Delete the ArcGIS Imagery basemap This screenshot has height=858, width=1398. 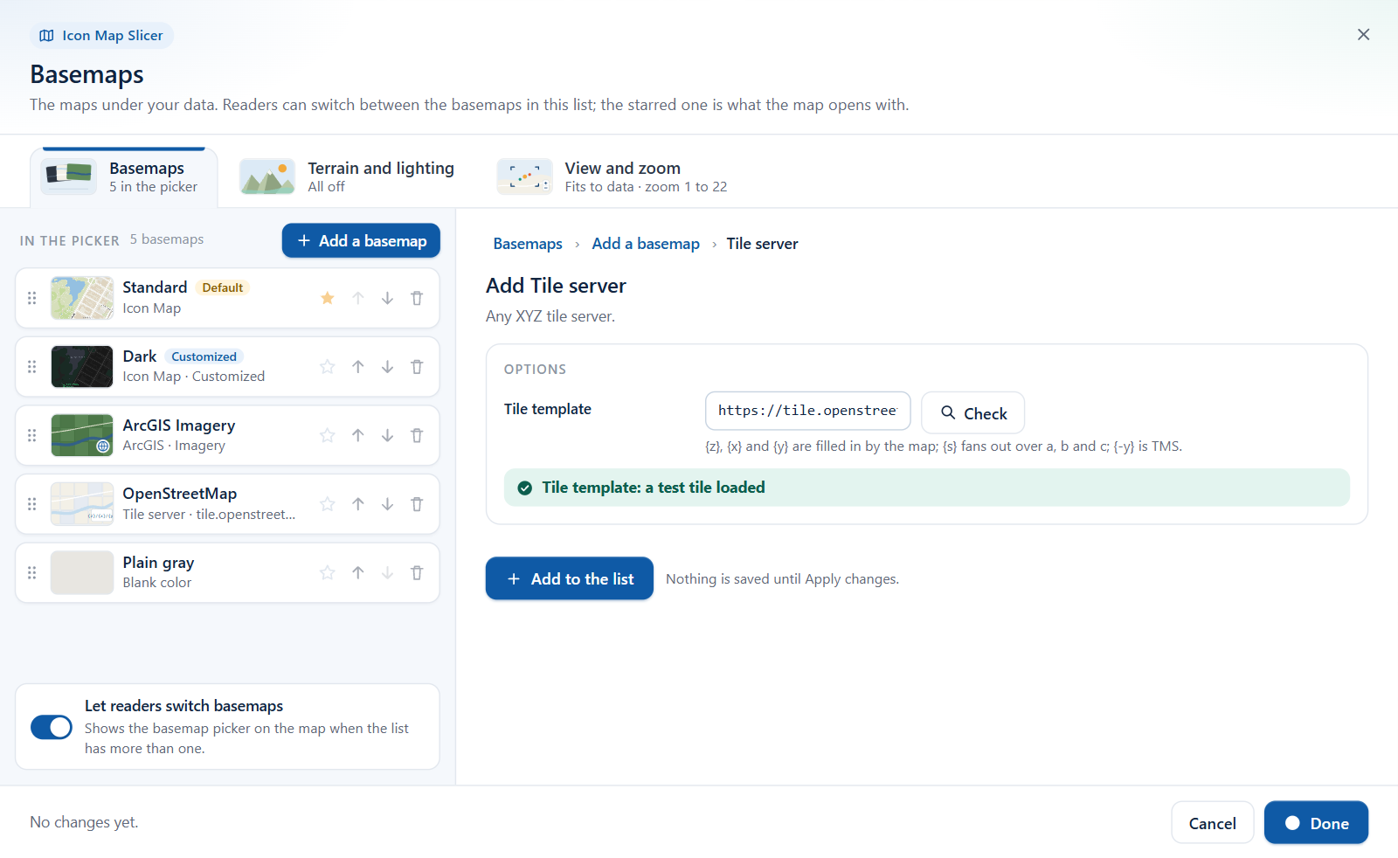pyautogui.click(x=417, y=435)
